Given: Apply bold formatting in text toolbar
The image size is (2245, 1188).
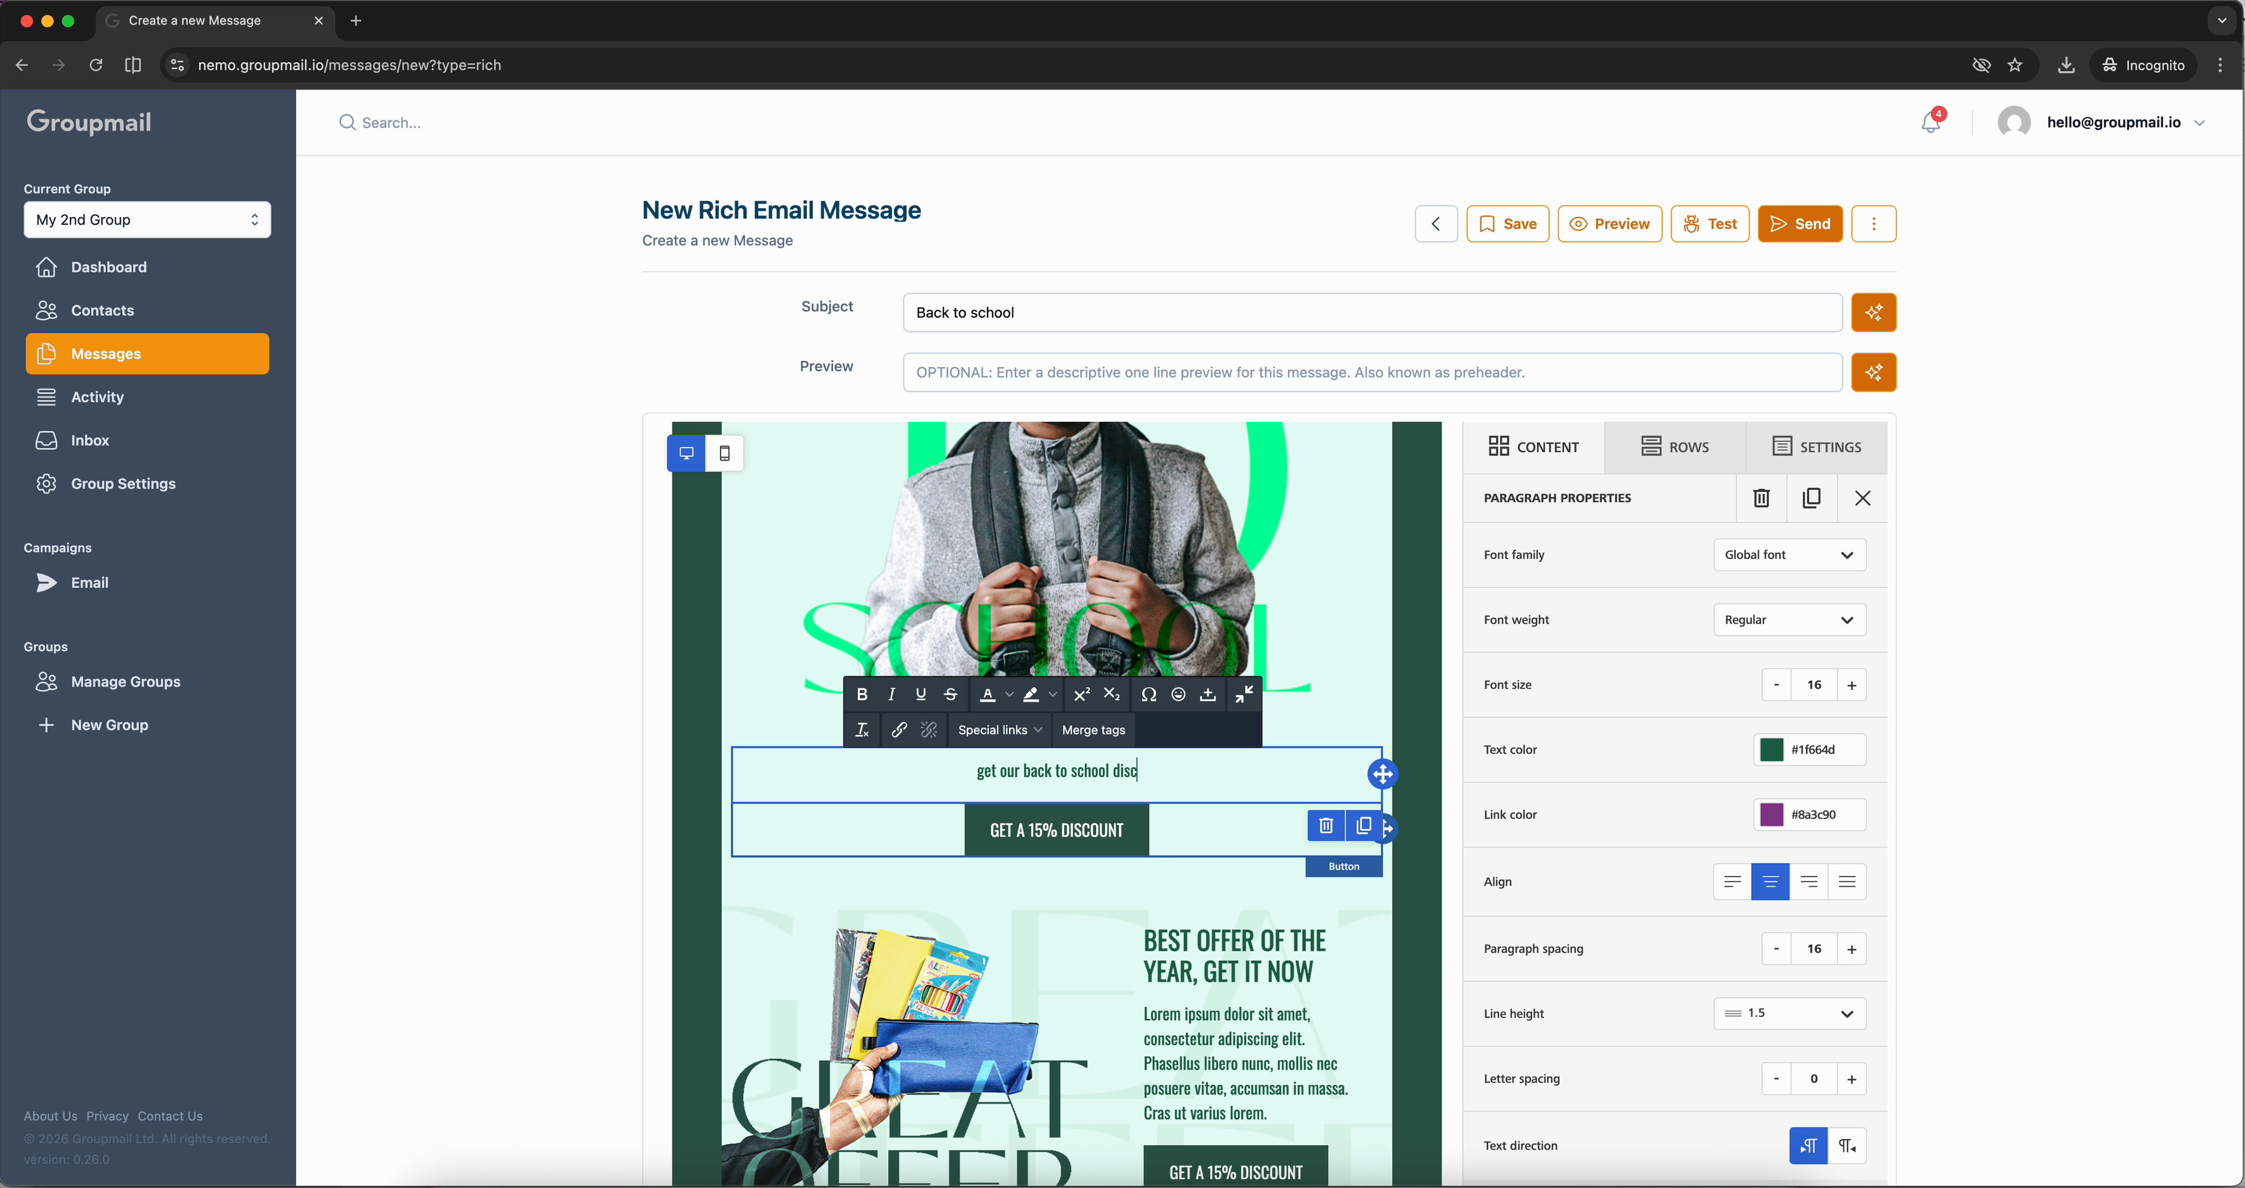Looking at the screenshot, I should 862,694.
